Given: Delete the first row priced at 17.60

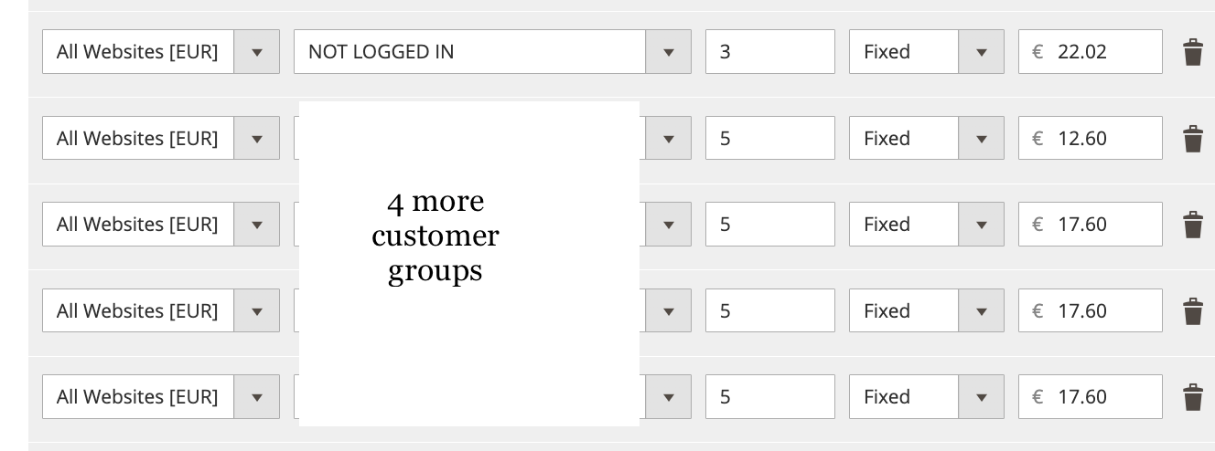Looking at the screenshot, I should tap(1192, 225).
